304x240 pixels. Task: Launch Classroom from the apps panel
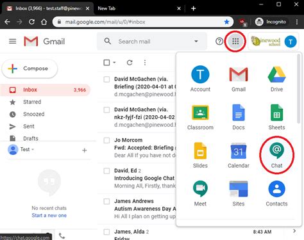(200, 117)
